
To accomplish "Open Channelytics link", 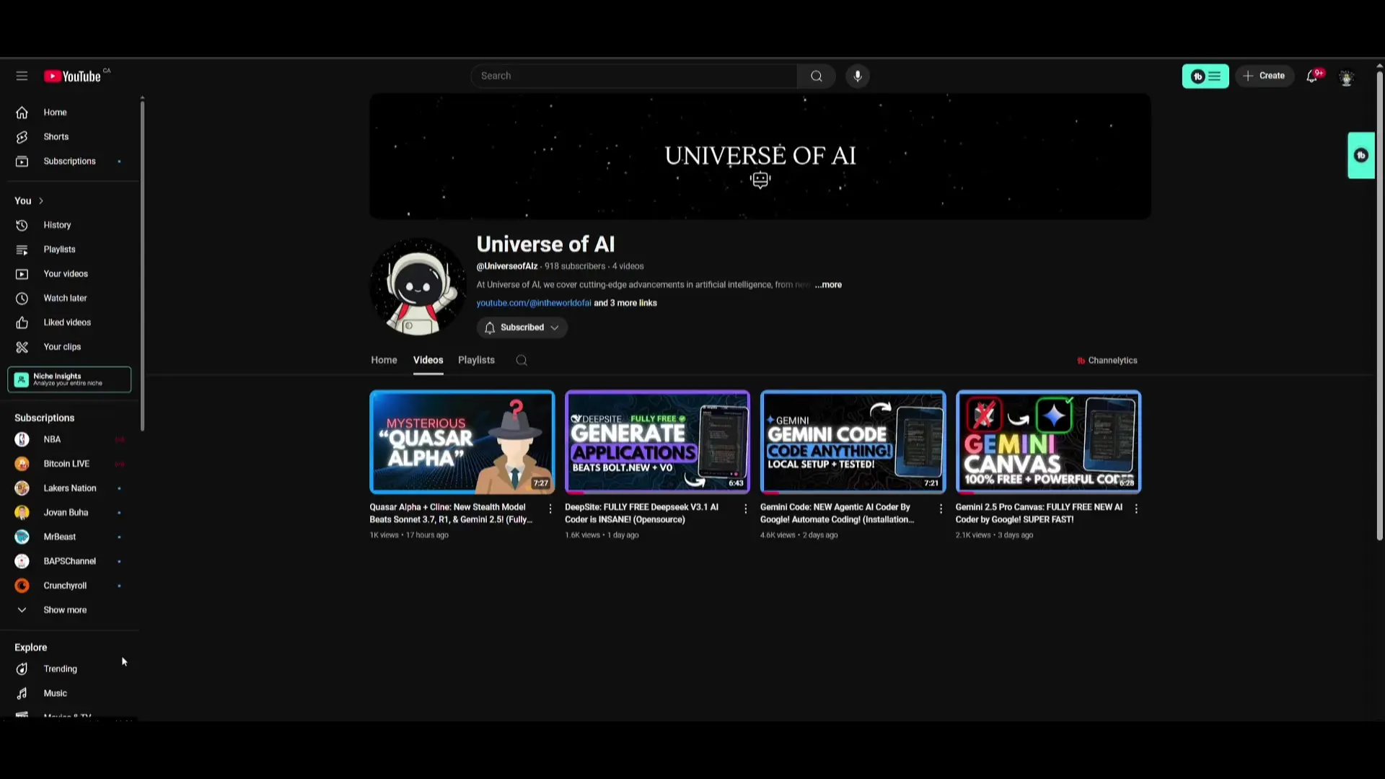I will 1107,361.
